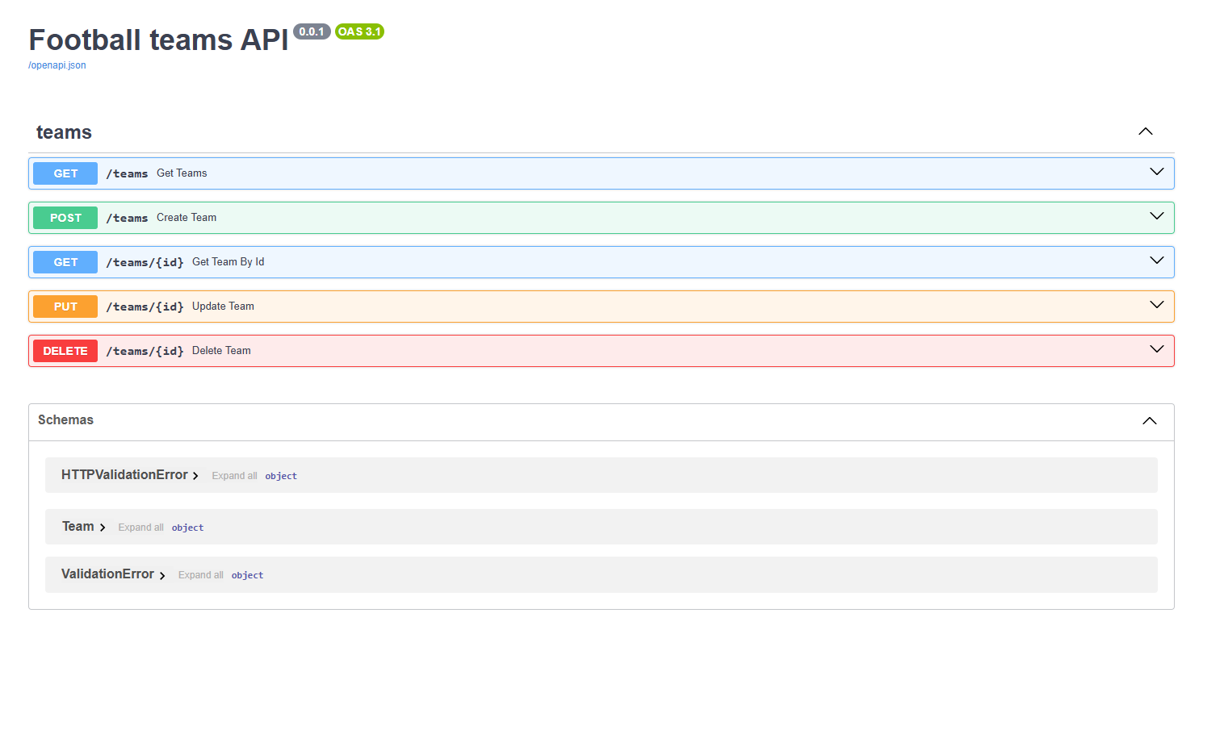The image size is (1224, 755).
Task: Open the /openapi.json link
Action: [x=57, y=65]
